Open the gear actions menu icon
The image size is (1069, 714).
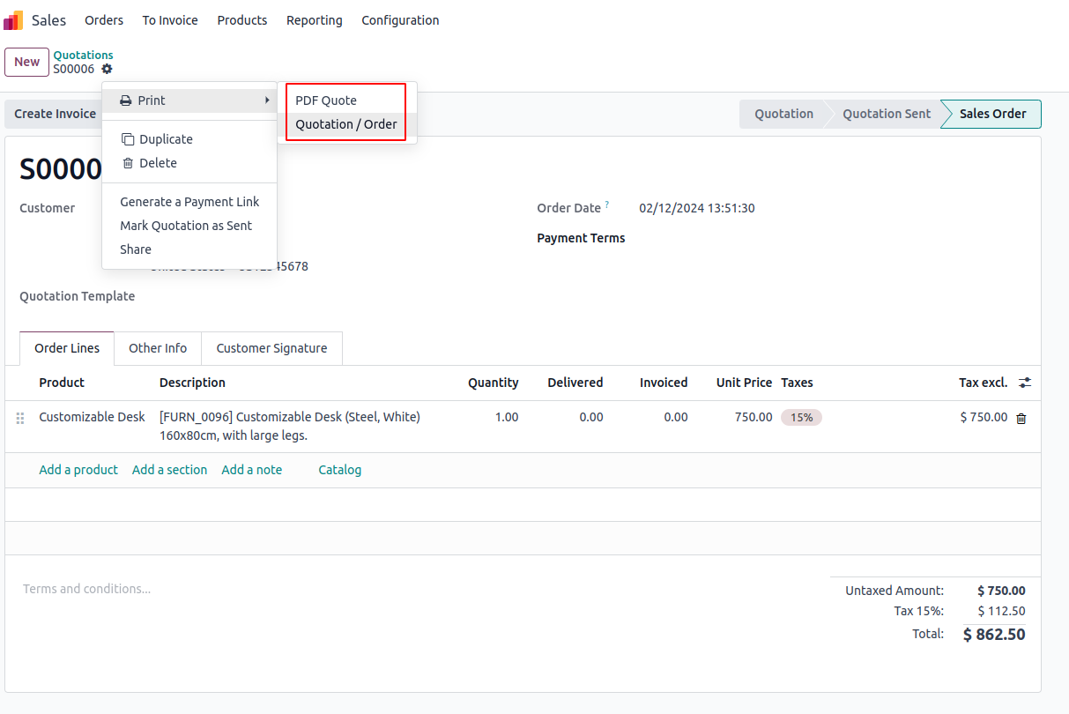[107, 69]
